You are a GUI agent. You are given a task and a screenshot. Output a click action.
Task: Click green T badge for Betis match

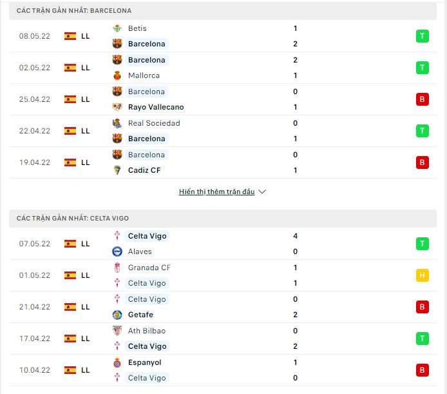pos(422,36)
